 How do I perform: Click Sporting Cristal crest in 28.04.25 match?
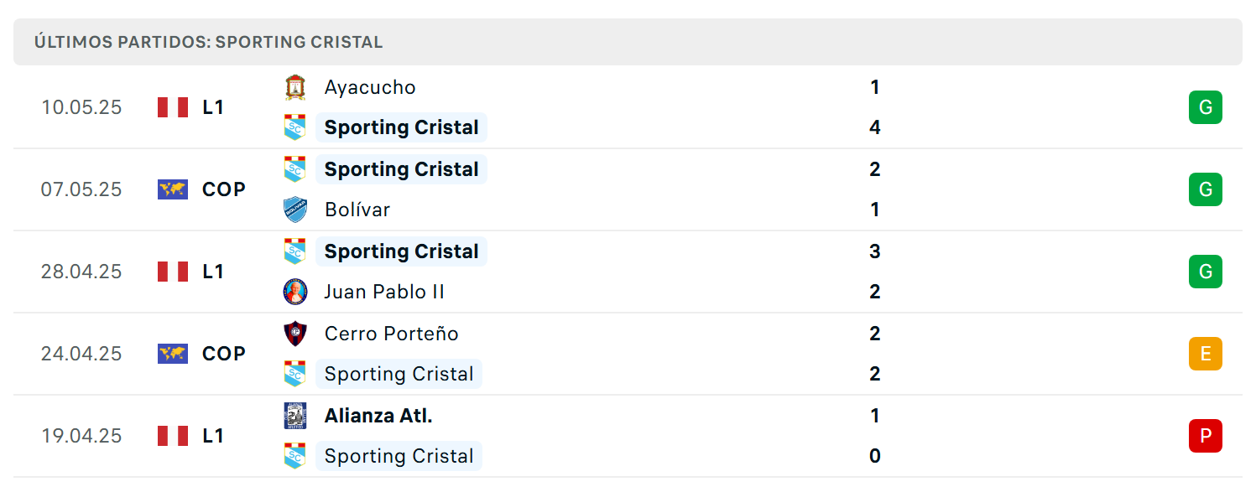294,251
